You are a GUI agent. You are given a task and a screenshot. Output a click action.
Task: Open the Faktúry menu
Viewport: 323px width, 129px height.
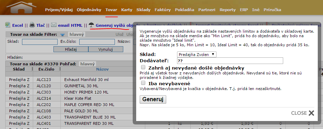(163, 10)
